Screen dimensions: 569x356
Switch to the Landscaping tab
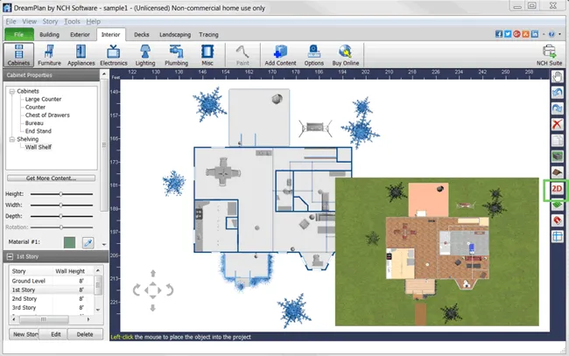coord(175,34)
